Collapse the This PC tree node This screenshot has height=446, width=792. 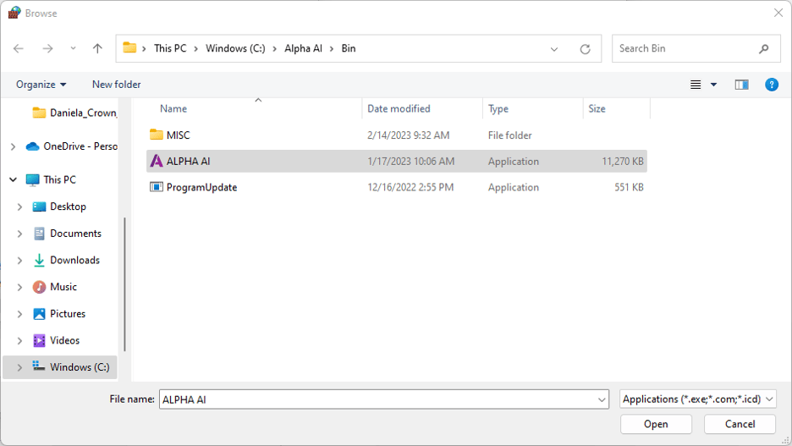tap(14, 179)
